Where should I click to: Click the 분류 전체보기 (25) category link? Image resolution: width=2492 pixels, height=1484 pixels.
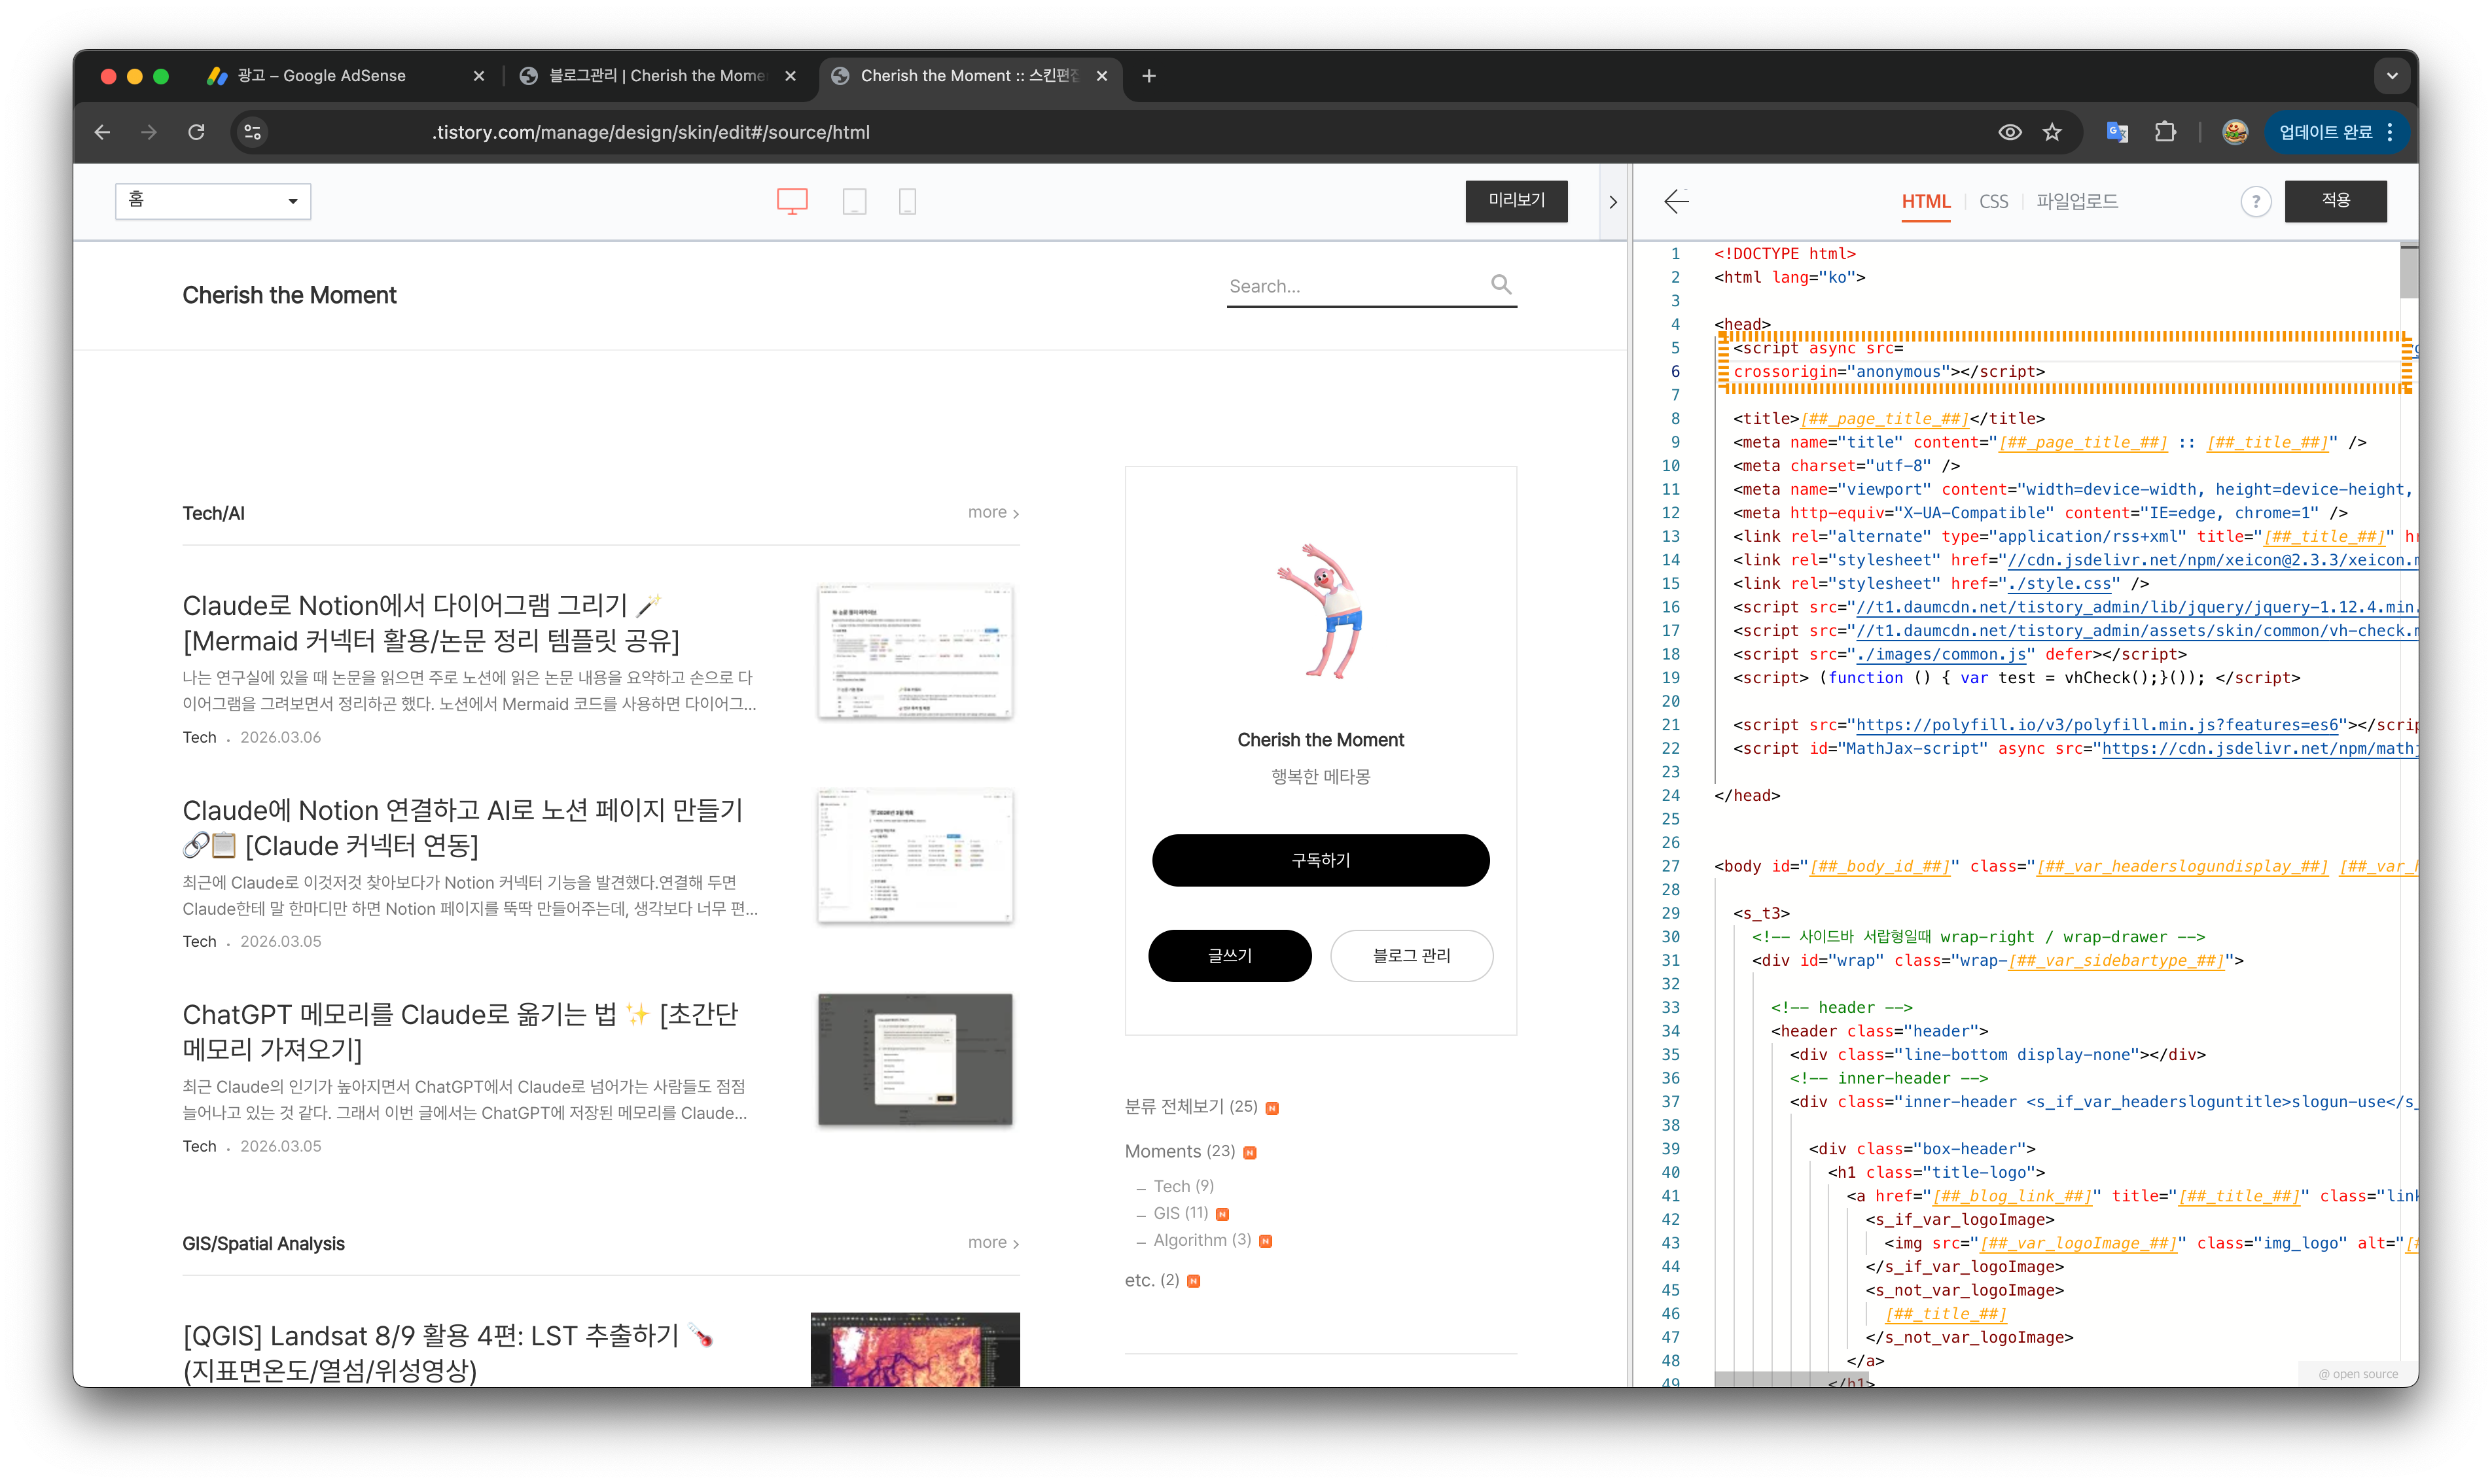pos(1191,1106)
